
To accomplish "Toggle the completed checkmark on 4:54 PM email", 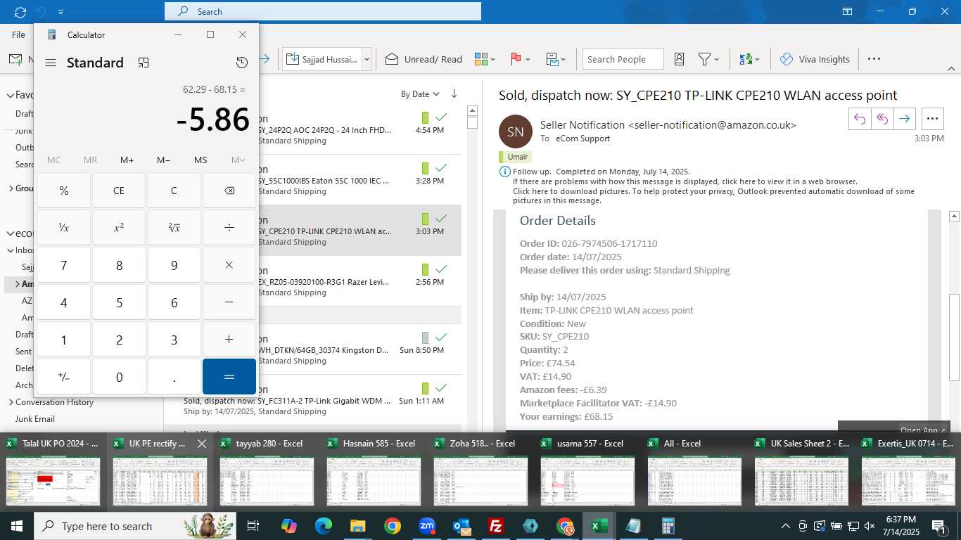I will pos(441,117).
